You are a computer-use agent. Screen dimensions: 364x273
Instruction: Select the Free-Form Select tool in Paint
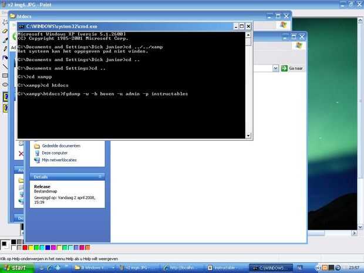point(5,22)
